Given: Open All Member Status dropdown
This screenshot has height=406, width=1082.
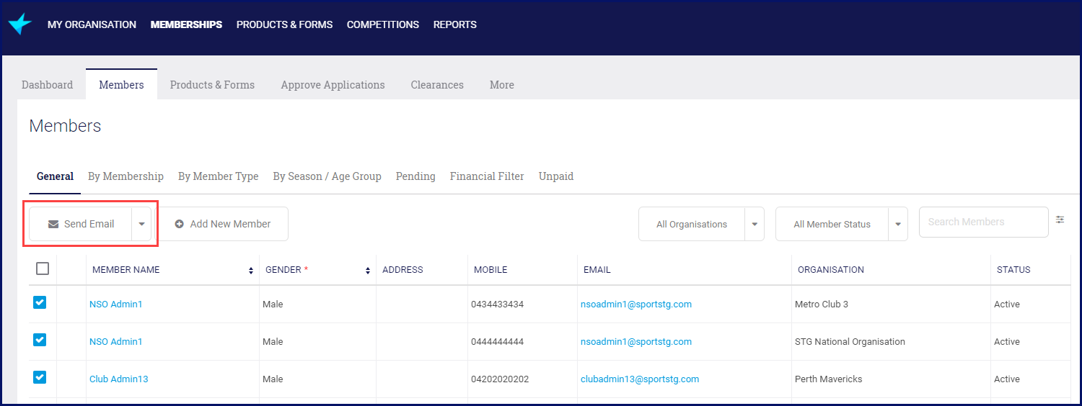Looking at the screenshot, I should click(841, 224).
